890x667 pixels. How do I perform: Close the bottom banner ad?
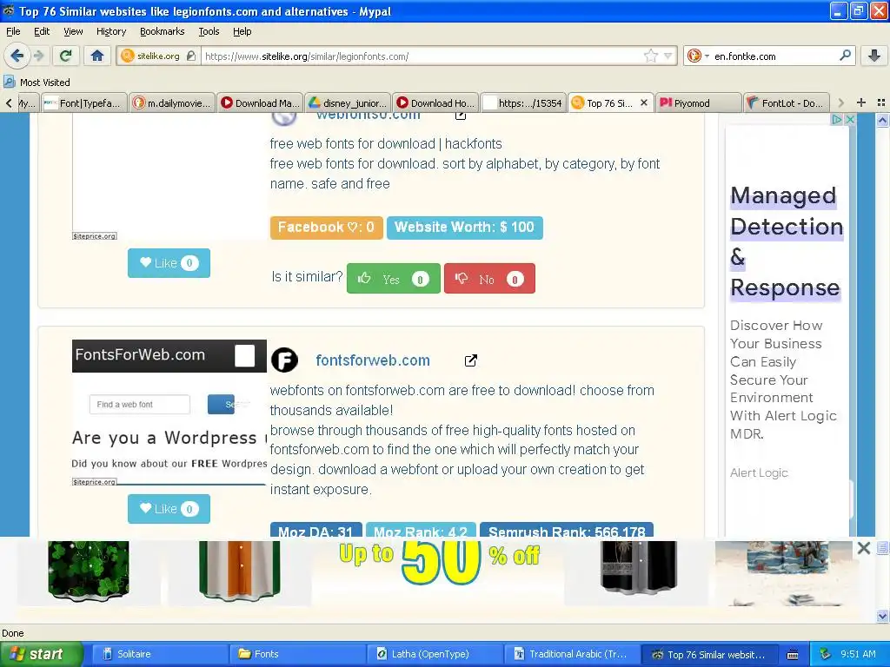[x=864, y=548]
